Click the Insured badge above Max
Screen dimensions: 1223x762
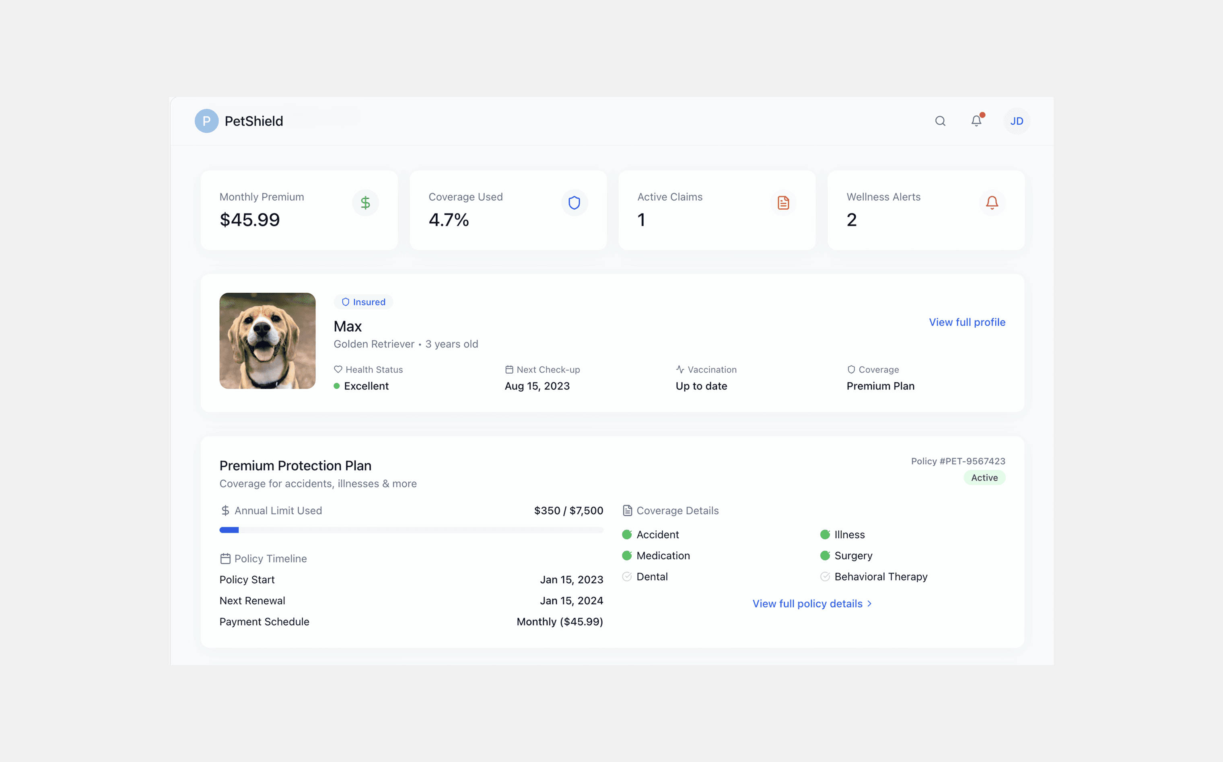363,302
